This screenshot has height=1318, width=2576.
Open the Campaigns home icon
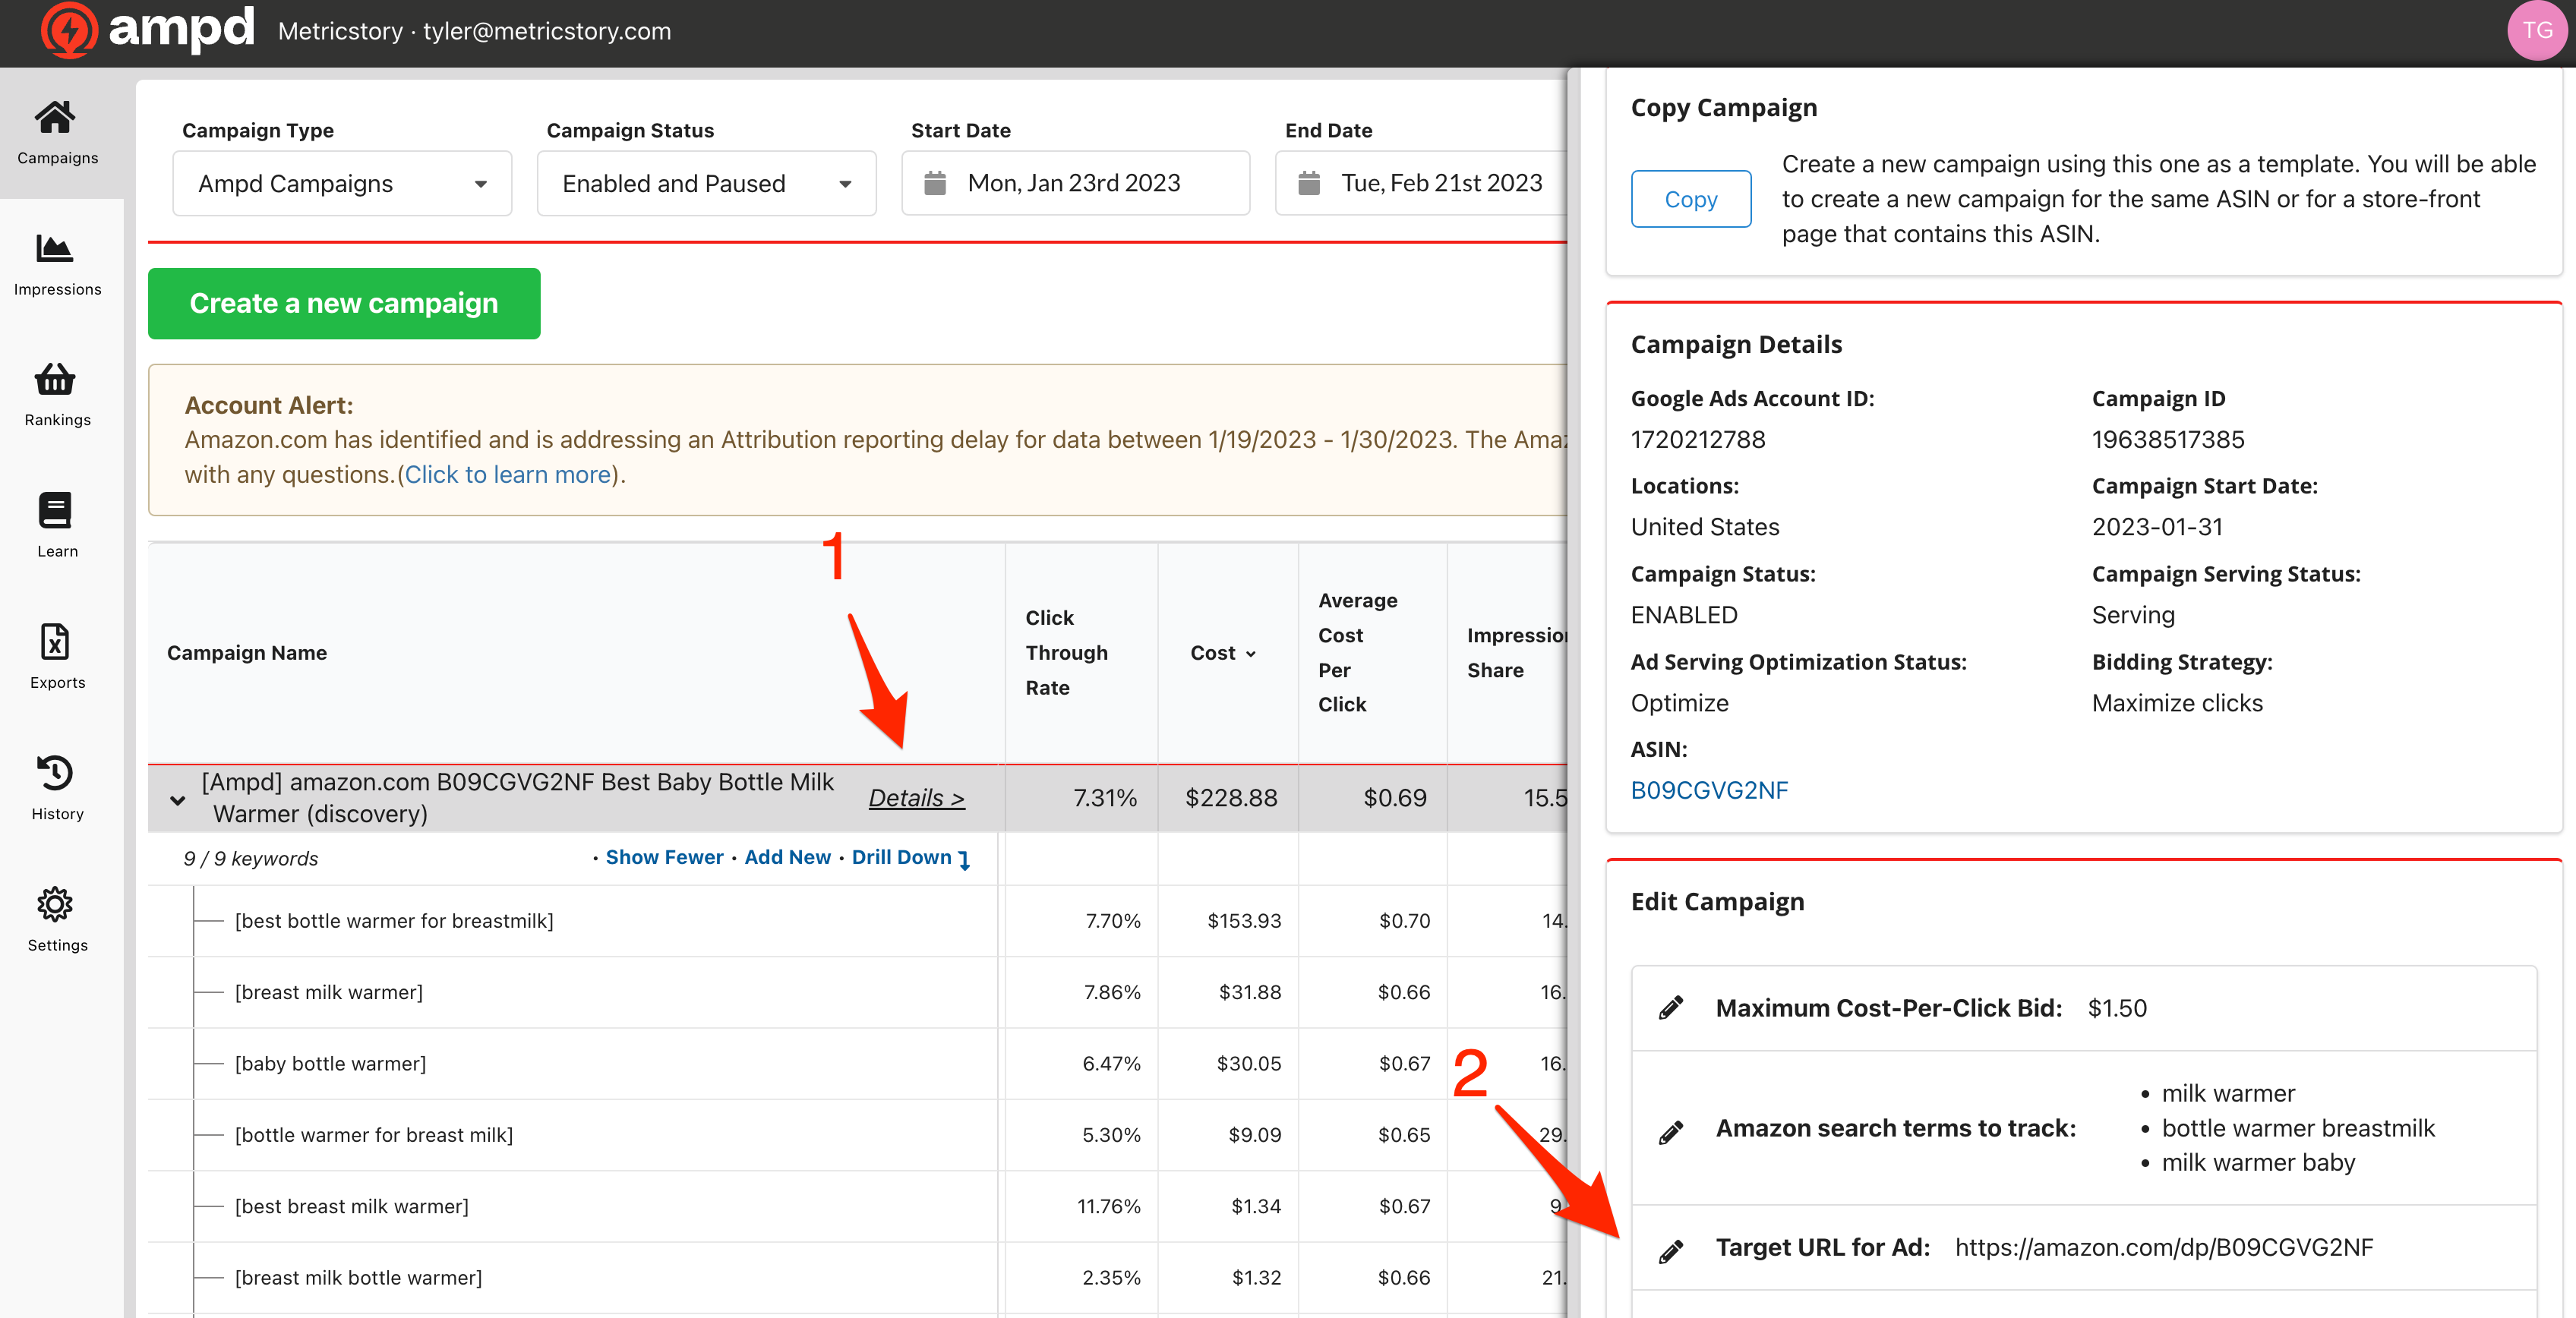click(55, 117)
